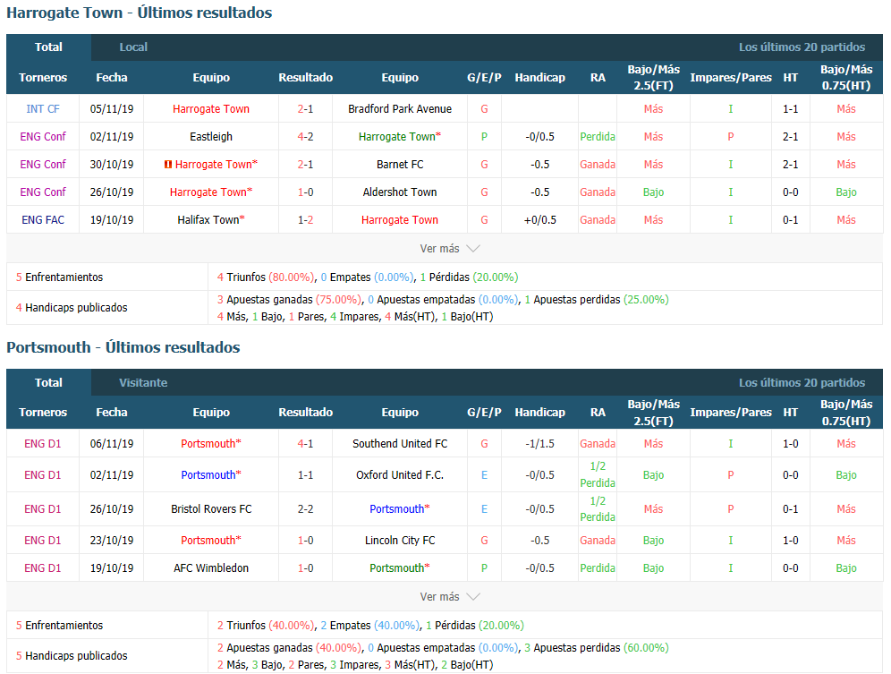Open ENG FAC tournament link
The image size is (891, 674).
tap(43, 219)
